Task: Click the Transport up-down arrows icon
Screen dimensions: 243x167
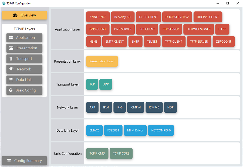Action: (x=11, y=59)
